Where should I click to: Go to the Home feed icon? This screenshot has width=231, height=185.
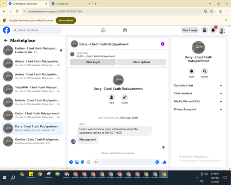click(x=103, y=30)
